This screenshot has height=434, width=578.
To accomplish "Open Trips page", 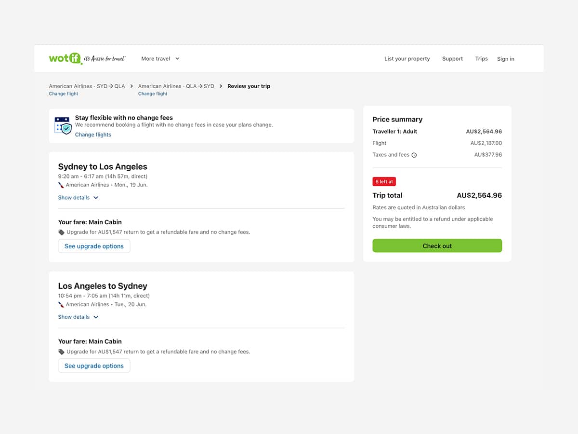I will click(482, 59).
